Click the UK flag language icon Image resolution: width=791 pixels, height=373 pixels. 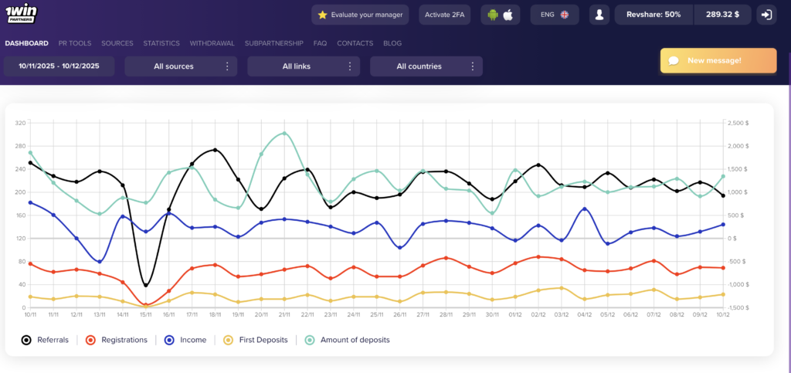click(x=565, y=15)
